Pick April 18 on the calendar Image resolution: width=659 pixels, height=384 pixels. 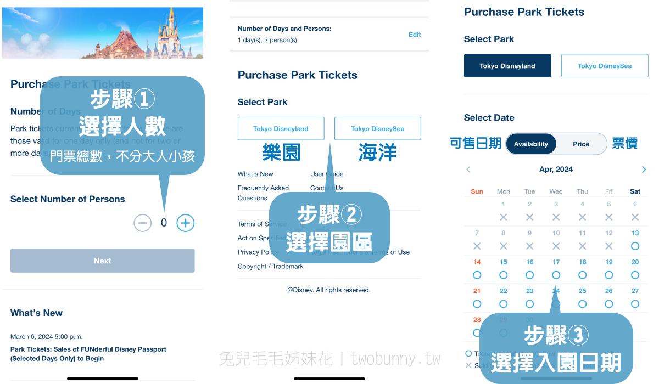pos(583,269)
